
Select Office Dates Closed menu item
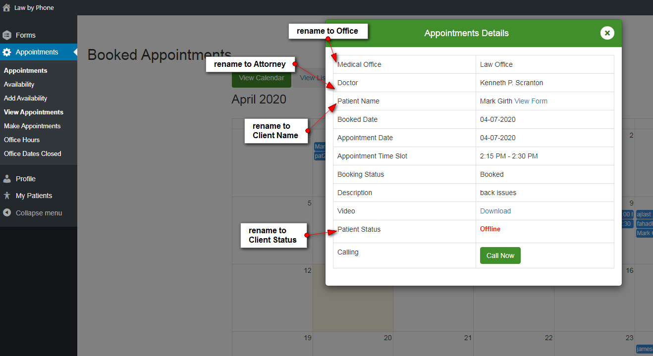pyautogui.click(x=33, y=153)
